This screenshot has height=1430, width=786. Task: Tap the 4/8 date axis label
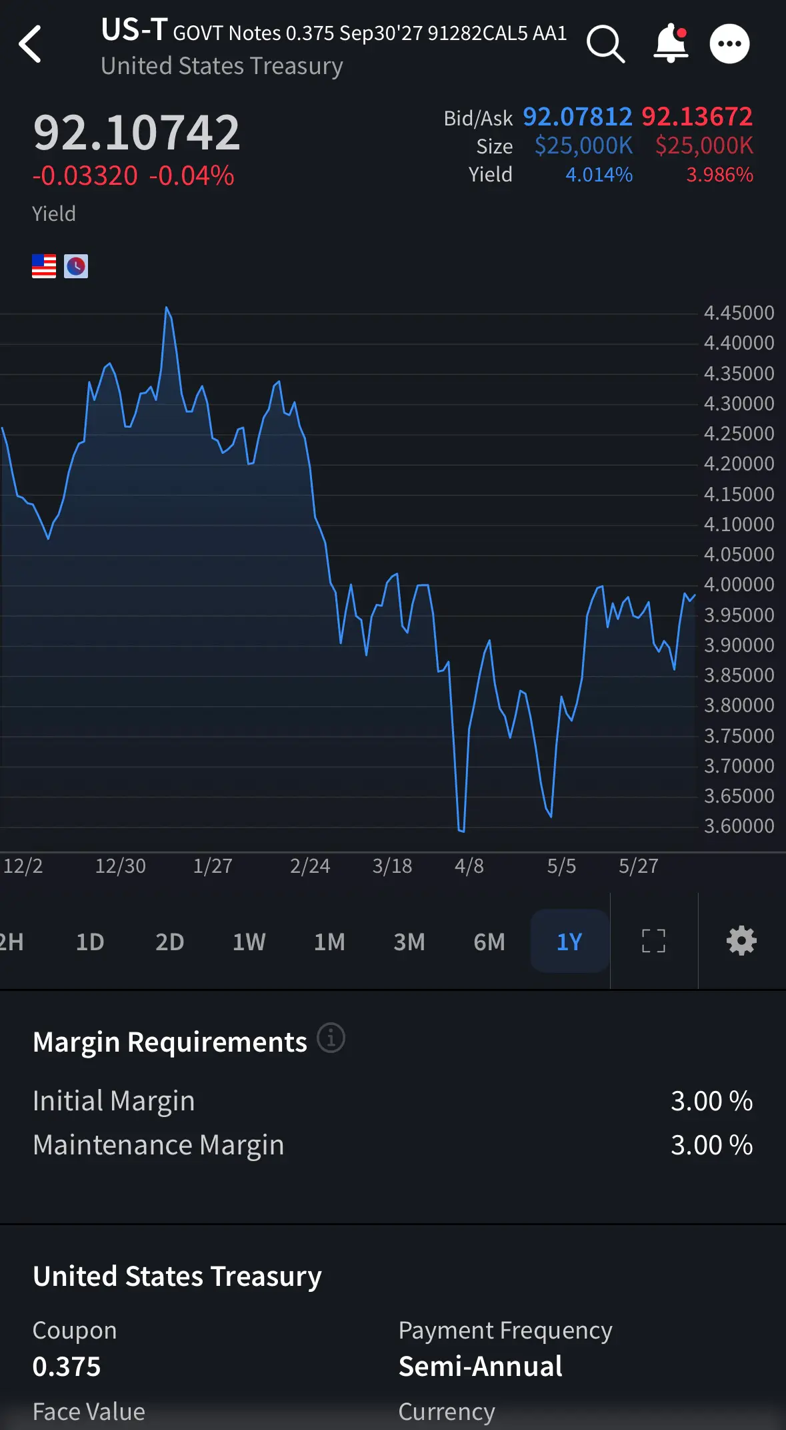point(469,866)
